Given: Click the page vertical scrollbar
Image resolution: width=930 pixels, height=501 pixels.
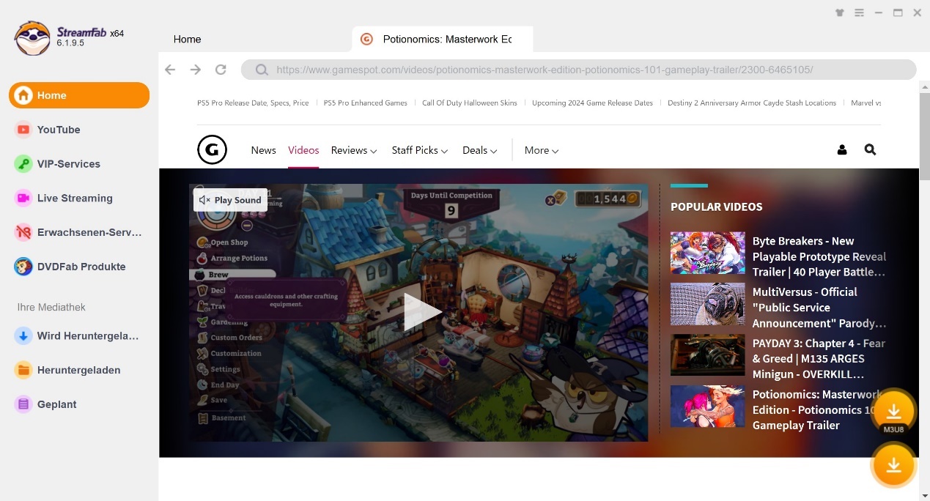Looking at the screenshot, I should coord(924,136).
